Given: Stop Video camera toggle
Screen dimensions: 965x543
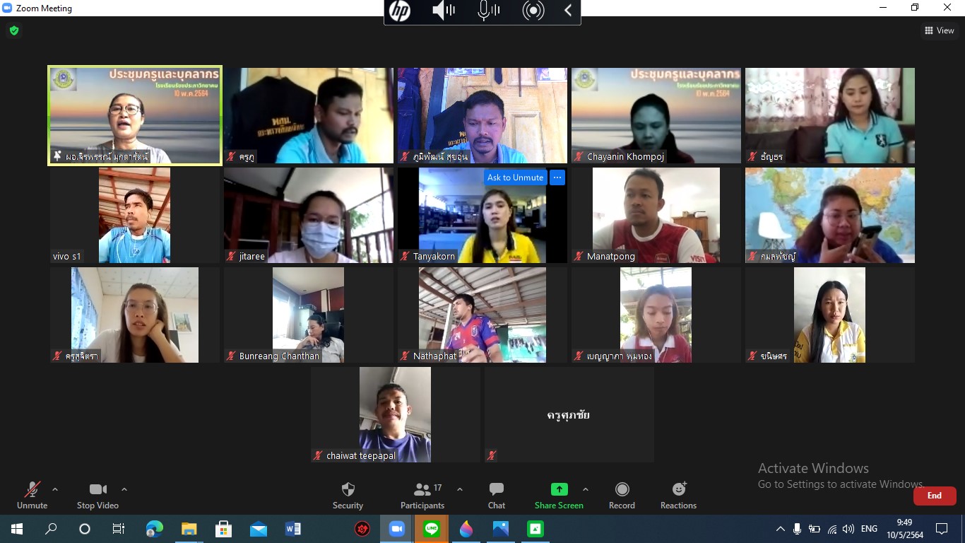Looking at the screenshot, I should point(97,495).
